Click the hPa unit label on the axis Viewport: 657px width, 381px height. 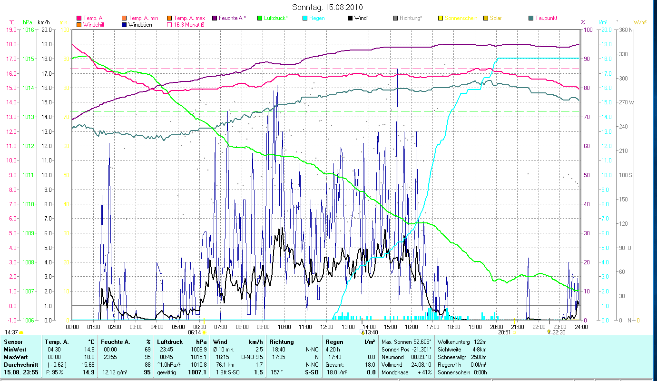coord(27,22)
